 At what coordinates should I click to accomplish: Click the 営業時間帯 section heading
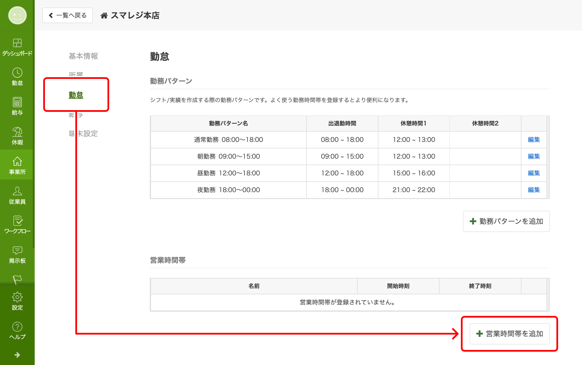pos(168,260)
